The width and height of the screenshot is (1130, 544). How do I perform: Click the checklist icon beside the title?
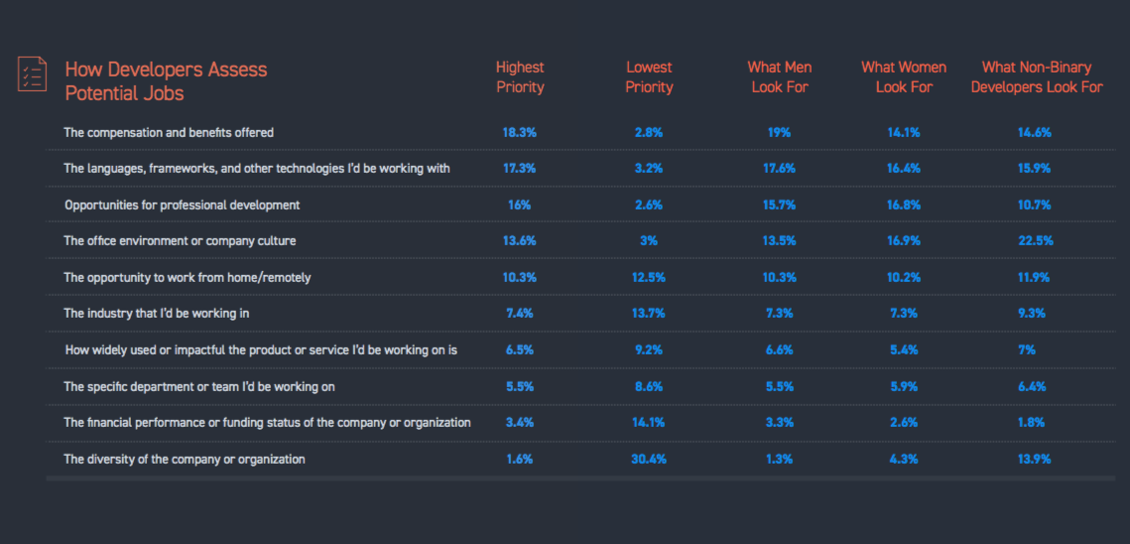click(32, 74)
